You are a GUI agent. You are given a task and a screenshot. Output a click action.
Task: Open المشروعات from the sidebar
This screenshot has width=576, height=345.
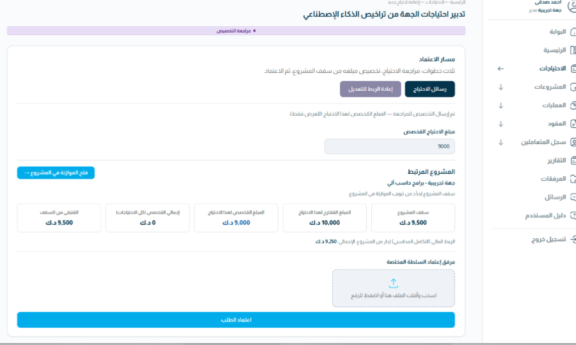(x=550, y=87)
